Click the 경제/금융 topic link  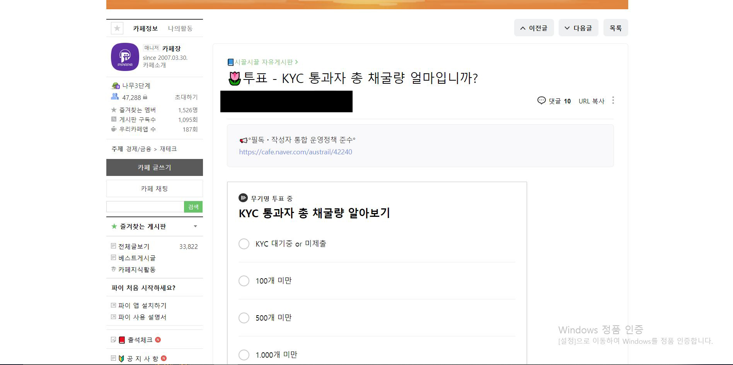pyautogui.click(x=138, y=149)
